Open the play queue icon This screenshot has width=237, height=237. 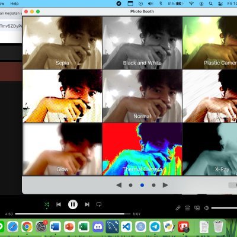click(x=187, y=208)
